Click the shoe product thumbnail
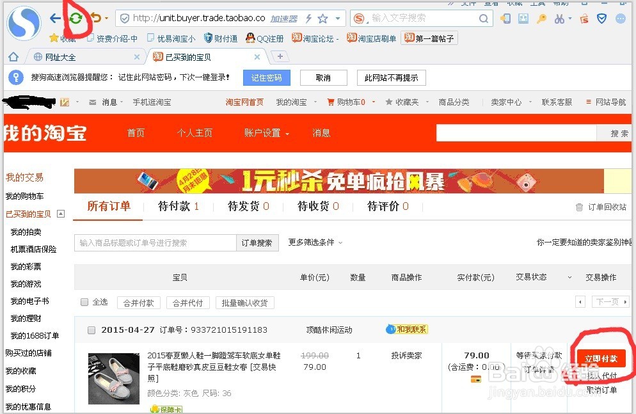Screen dimensions: 636x414 coord(114,379)
